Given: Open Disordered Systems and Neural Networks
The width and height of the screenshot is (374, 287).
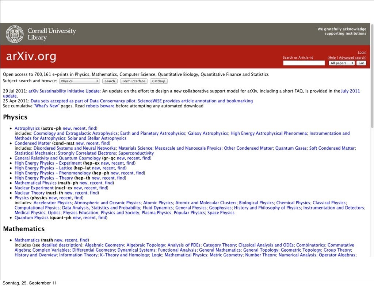Looking at the screenshot, I should point(75,148).
